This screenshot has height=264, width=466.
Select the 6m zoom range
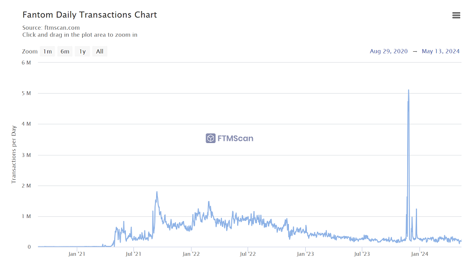click(x=65, y=51)
